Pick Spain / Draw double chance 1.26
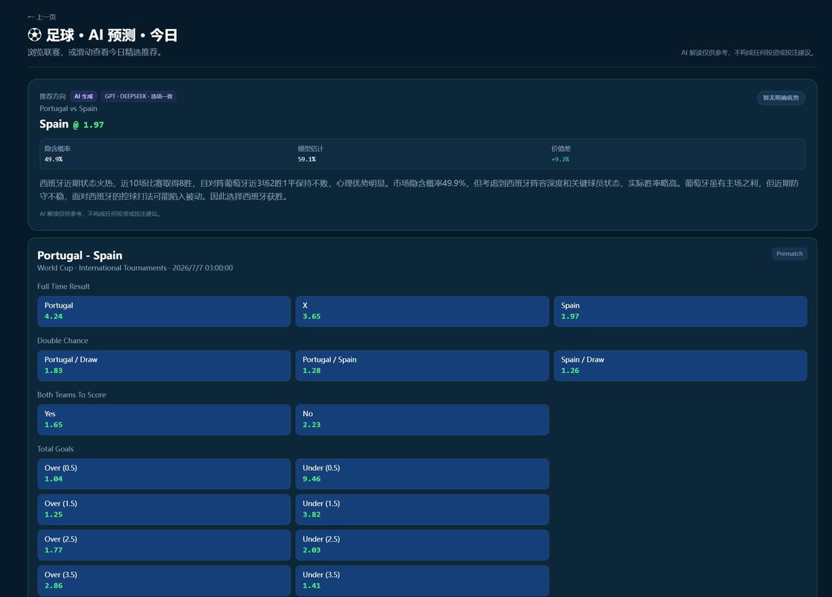The height and width of the screenshot is (597, 832). pyautogui.click(x=680, y=365)
